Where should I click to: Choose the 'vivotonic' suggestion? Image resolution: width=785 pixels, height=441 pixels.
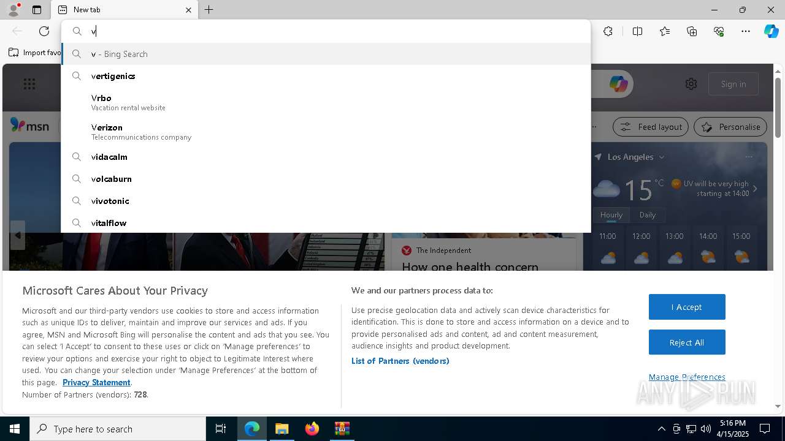326,201
